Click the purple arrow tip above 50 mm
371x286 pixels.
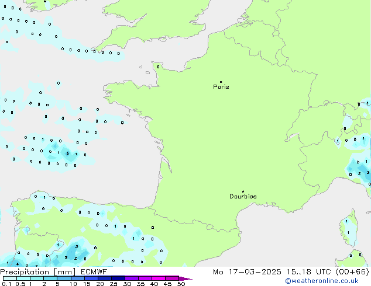pyautogui.click(x=185, y=278)
